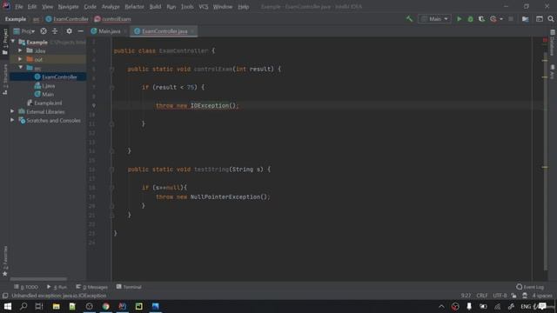Start debugging with the bug icon
Screen dimensions: 557x313
(x=470, y=19)
